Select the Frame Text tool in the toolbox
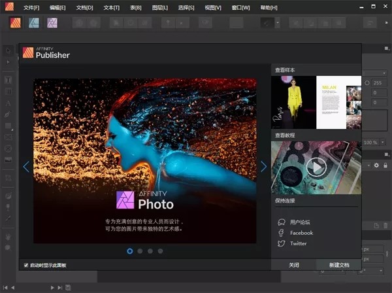Screen dimensions: 392x293 pyautogui.click(x=9, y=80)
